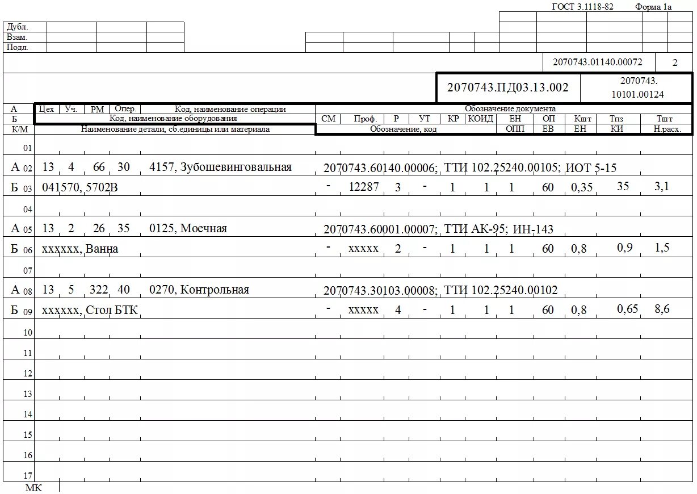Click reference "2070743.60001.00007; ТТИ АК-95; ИН-143"

(x=438, y=229)
